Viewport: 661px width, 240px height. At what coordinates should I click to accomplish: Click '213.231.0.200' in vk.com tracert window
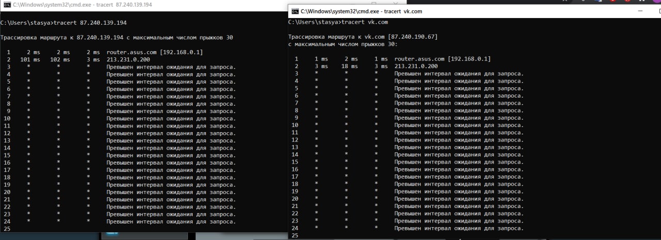(x=416, y=66)
